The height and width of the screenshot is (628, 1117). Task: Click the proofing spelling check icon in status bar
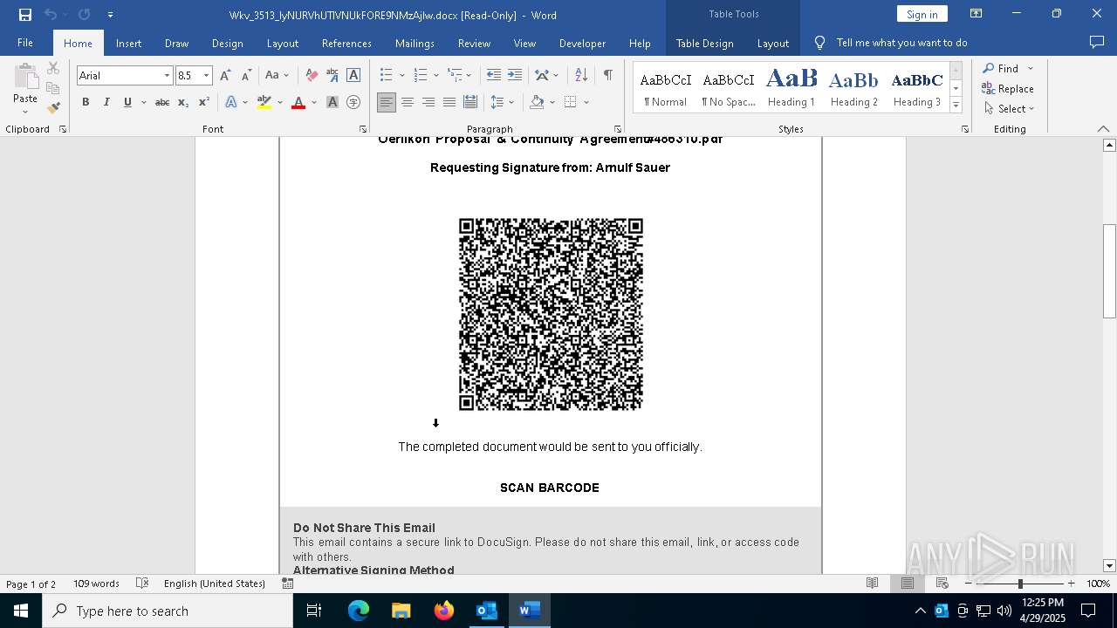pos(143,584)
